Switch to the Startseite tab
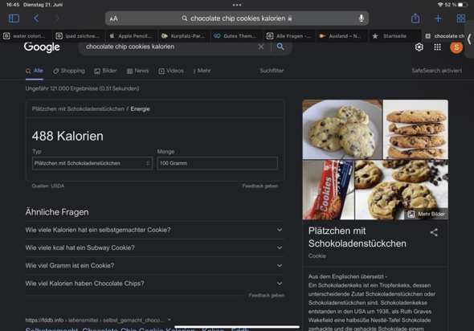Image resolution: width=474 pixels, height=331 pixels. (394, 36)
